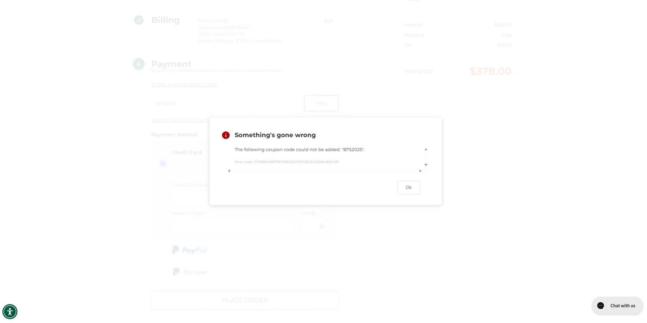Viewport: 647px width, 323px height.
Task: Edit the Billing information
Action: (329, 21)
